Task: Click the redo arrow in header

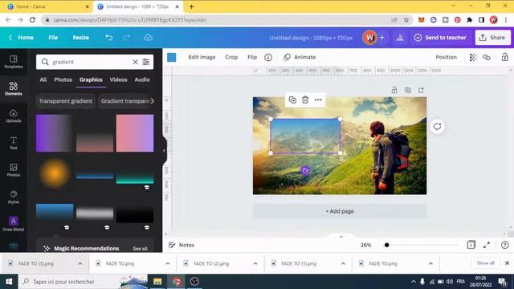Action: click(x=127, y=38)
